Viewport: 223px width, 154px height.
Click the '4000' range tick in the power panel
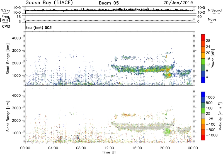point(16,38)
